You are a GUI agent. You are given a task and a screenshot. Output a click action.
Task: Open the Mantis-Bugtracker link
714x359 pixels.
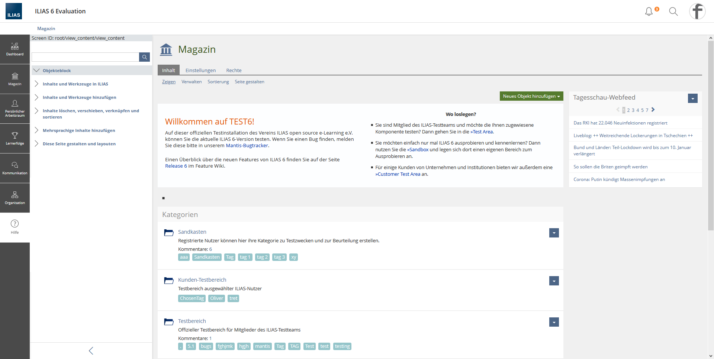247,146
